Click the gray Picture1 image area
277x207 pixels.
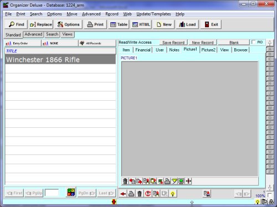tap(189, 119)
